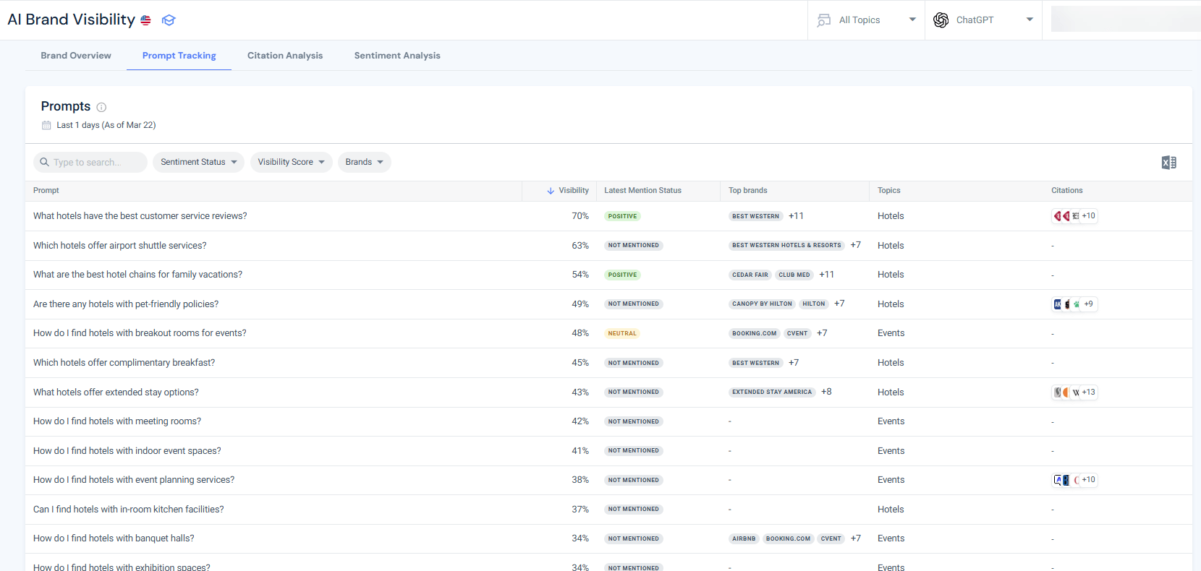Go to the Citation Analysis tab
Image resolution: width=1201 pixels, height=571 pixels.
285,56
